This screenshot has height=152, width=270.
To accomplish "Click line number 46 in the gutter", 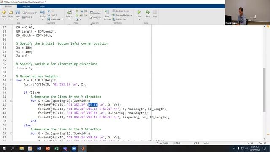I will (4, 105).
